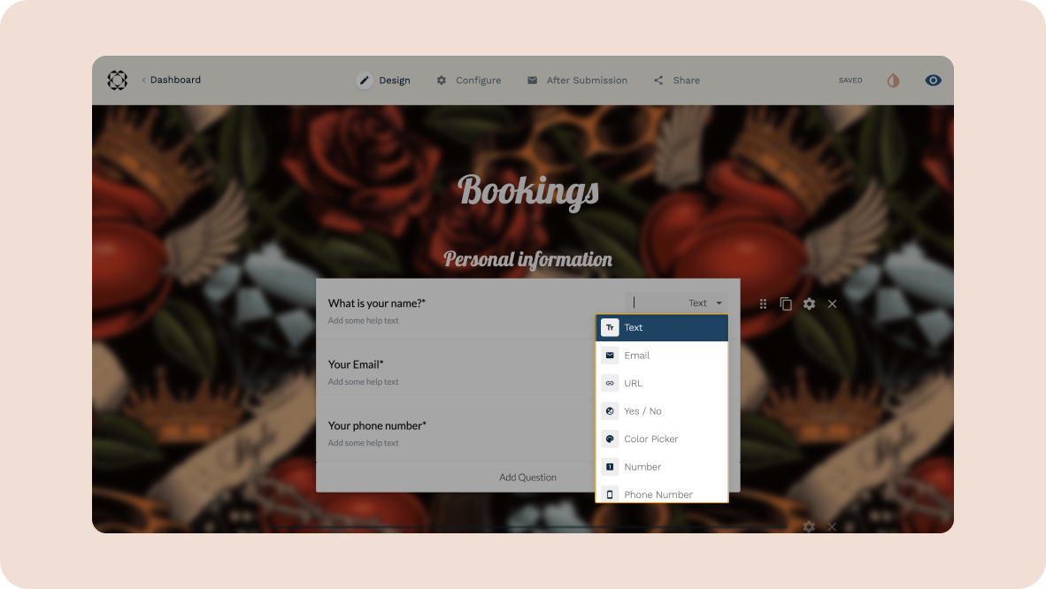Click the Share icon in the top bar
Viewport: 1046px width, 589px height.
(658, 80)
